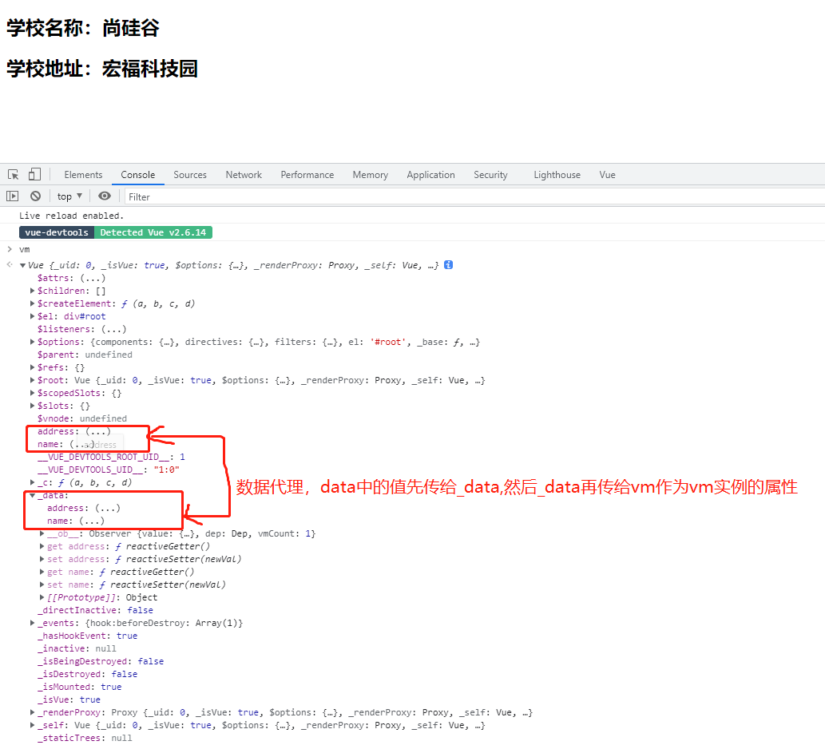
Task: Click the blue info icon after Vue object
Action: [448, 264]
